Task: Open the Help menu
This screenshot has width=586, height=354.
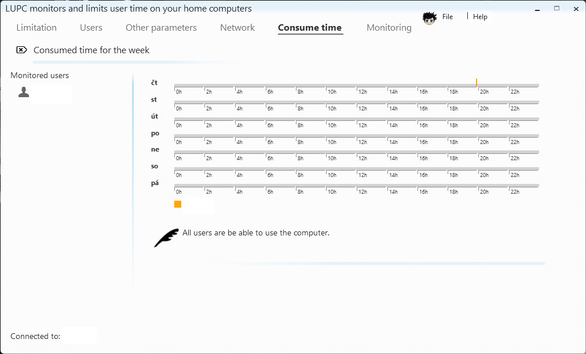Action: 480,17
